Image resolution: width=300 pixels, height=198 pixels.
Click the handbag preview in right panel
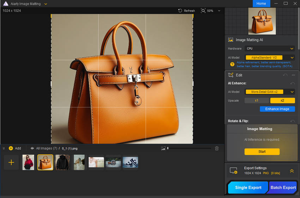coord(262,21)
